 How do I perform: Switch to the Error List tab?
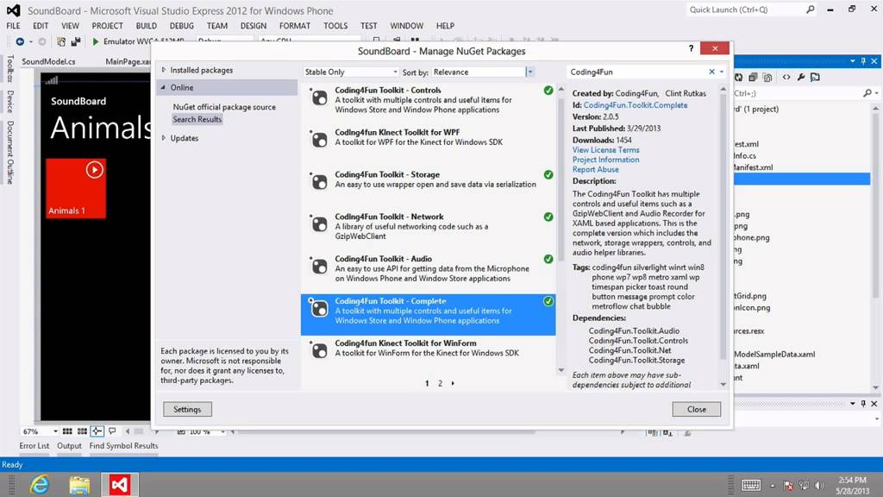(34, 446)
